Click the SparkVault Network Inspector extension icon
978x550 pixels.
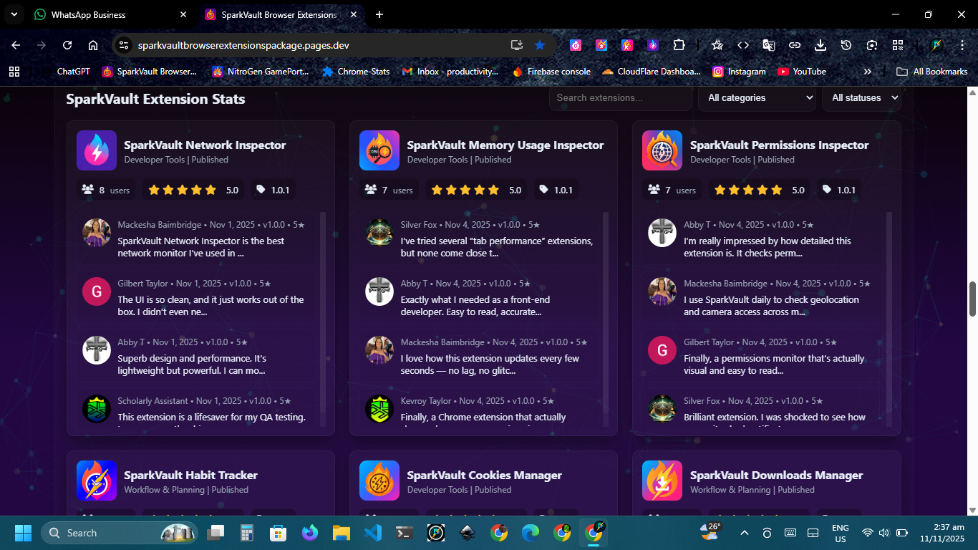pyautogui.click(x=96, y=150)
